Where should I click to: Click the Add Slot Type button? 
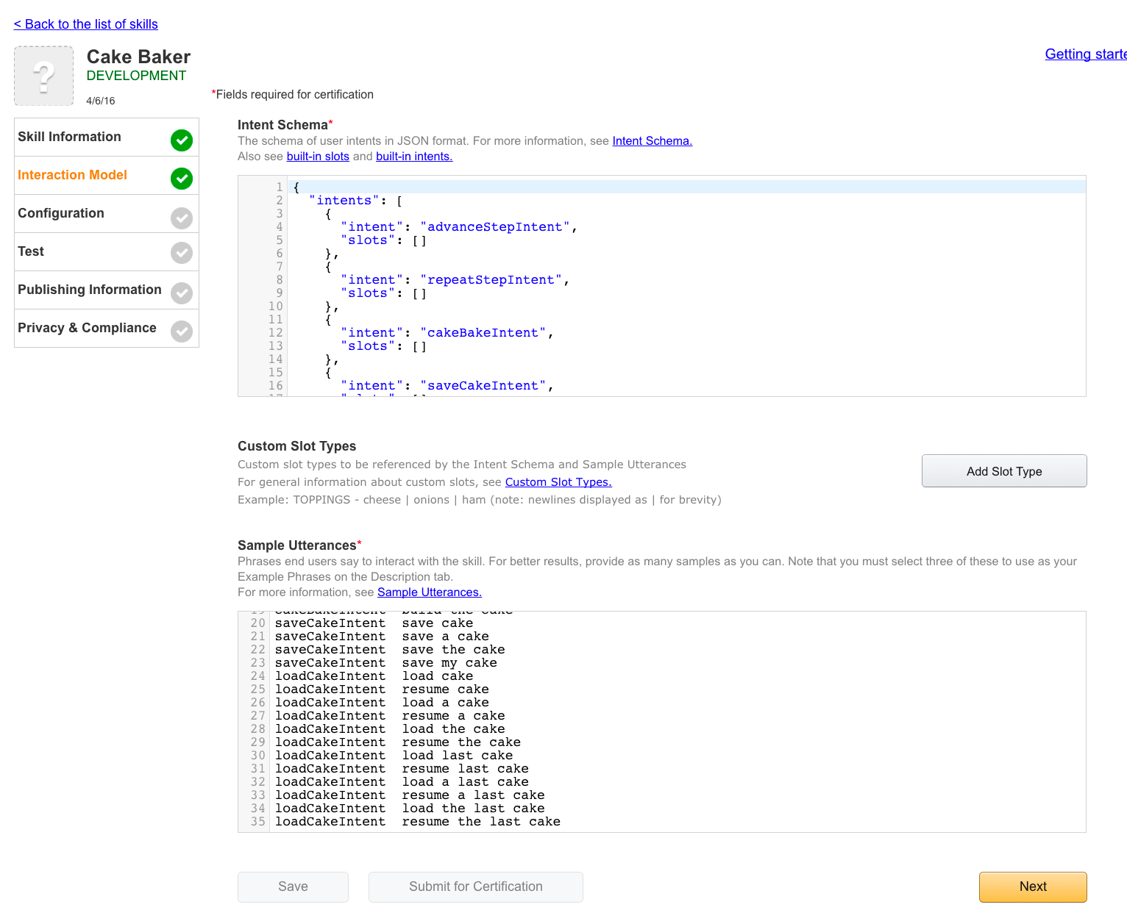point(1004,471)
